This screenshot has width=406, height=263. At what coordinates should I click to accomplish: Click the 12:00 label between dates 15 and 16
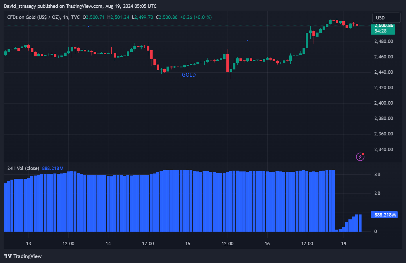[x=228, y=244]
